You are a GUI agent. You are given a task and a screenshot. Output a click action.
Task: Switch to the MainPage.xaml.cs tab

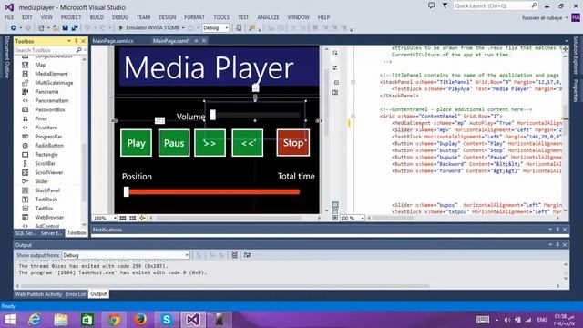pyautogui.click(x=113, y=41)
